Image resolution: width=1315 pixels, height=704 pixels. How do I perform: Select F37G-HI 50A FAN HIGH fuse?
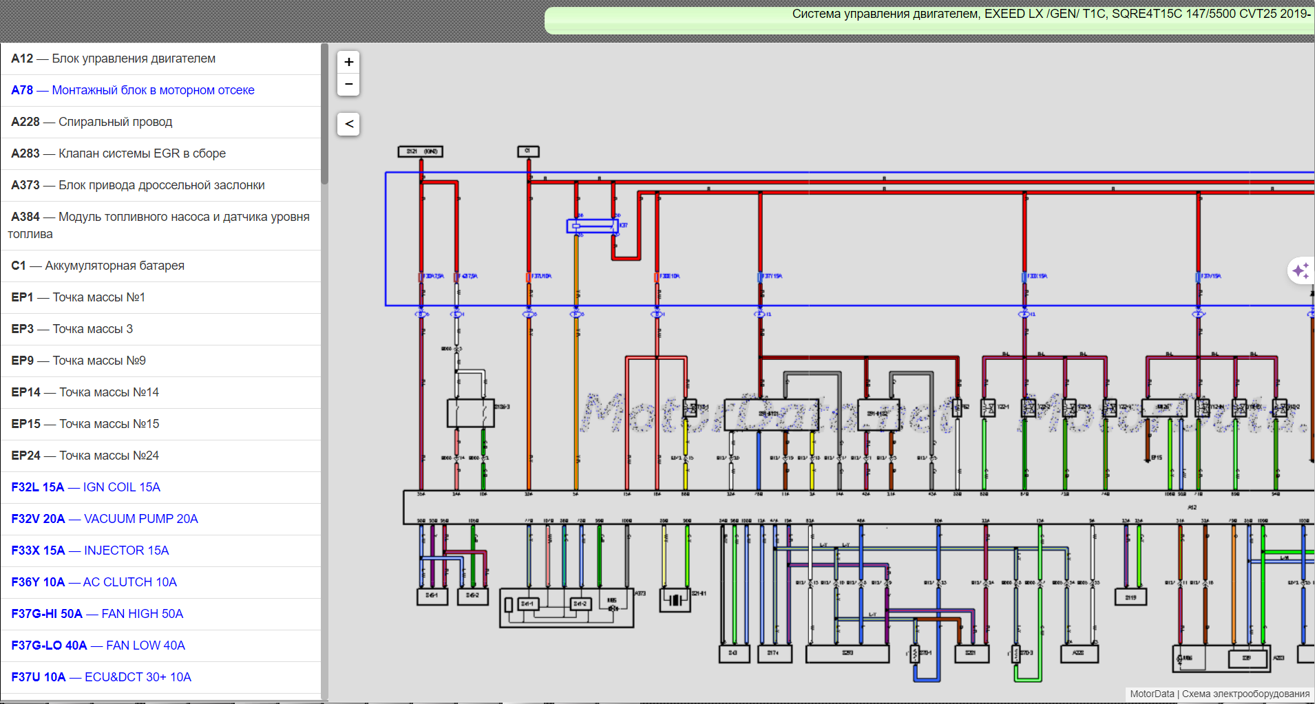[97, 614]
